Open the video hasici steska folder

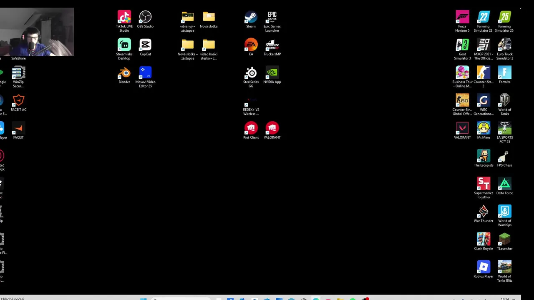[209, 45]
